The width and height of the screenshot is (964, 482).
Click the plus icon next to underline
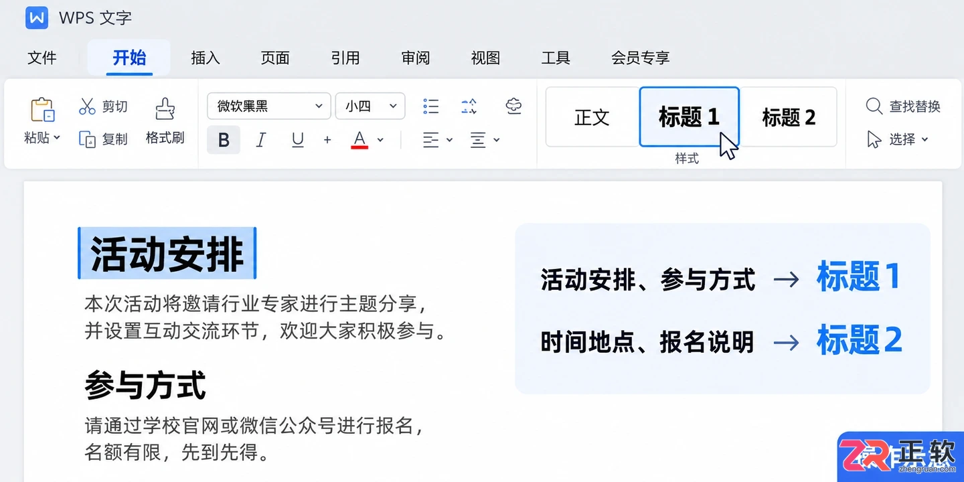click(x=327, y=140)
